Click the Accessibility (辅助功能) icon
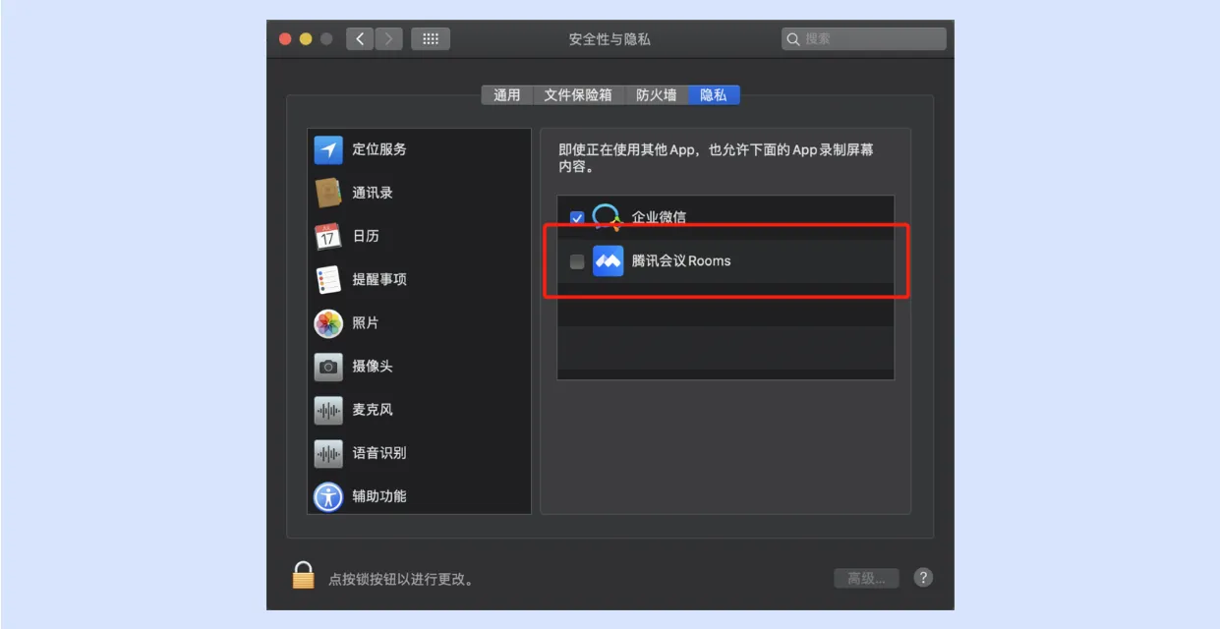This screenshot has height=629, width=1220. point(328,496)
